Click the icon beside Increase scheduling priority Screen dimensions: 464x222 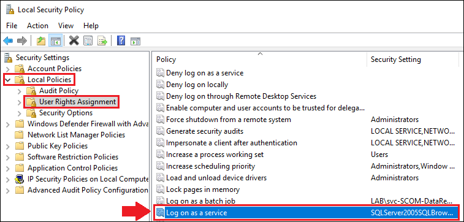(x=160, y=166)
